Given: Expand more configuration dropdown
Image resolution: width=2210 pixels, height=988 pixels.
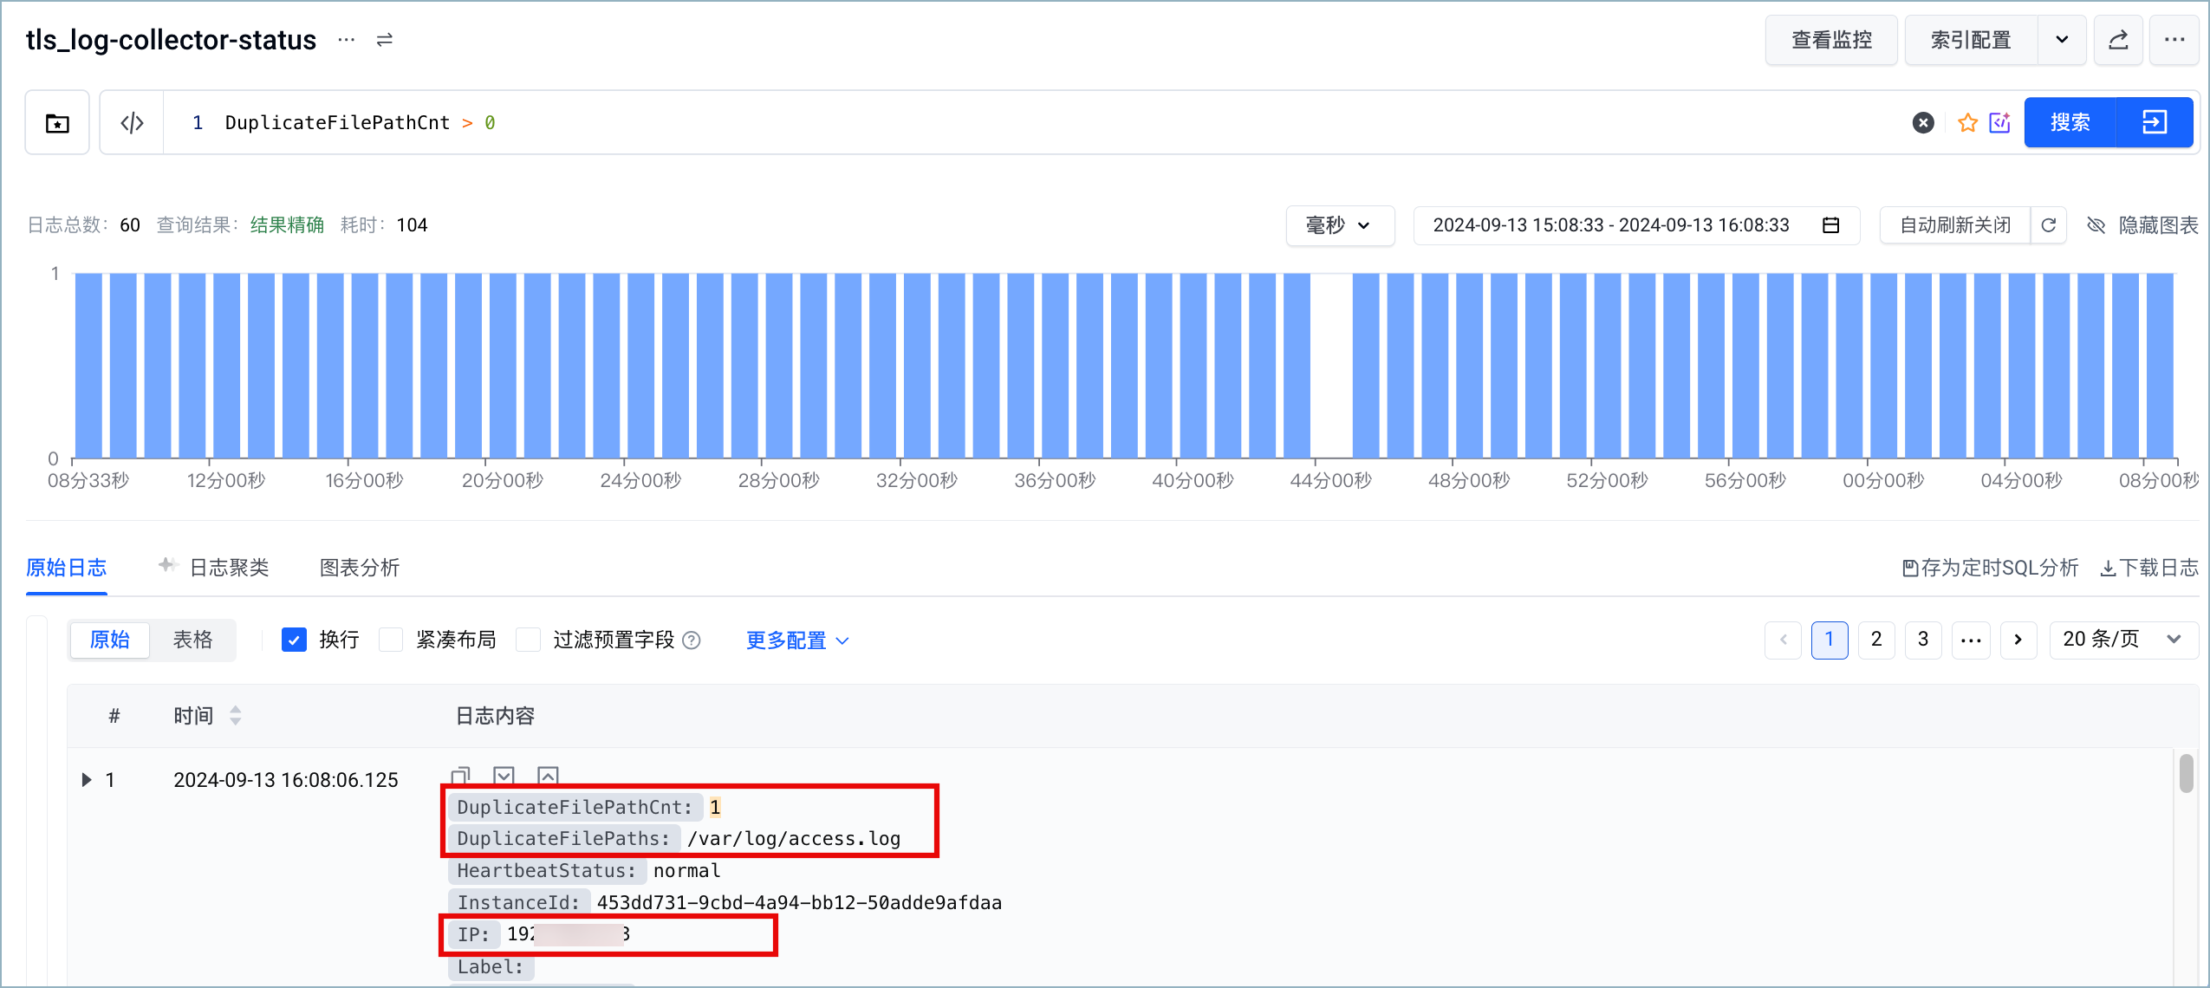Looking at the screenshot, I should tap(797, 640).
